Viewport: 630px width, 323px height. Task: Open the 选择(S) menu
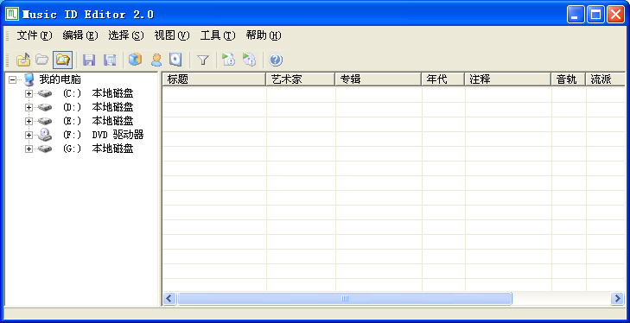click(x=126, y=35)
